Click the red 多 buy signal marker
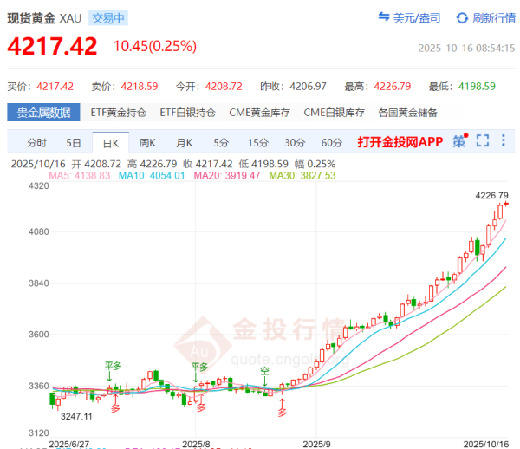Screen dimensions: 520x449 tap(282, 411)
